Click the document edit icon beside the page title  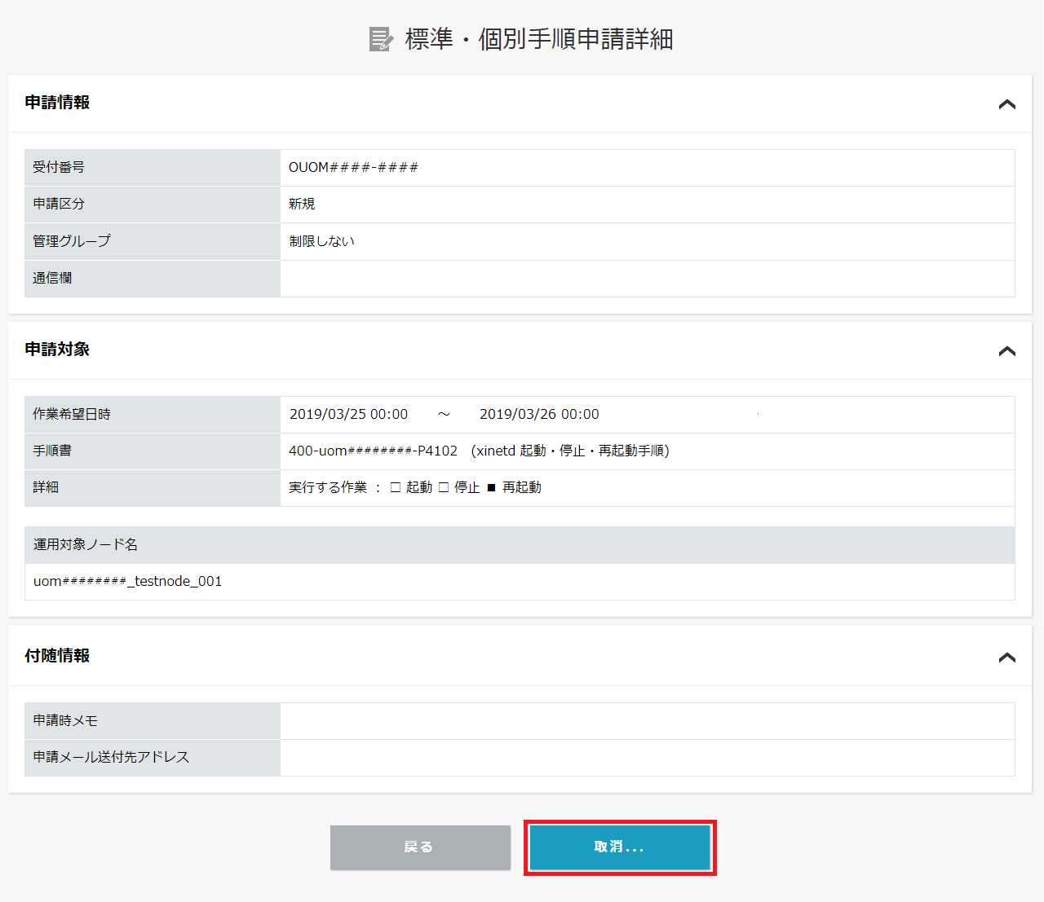(x=381, y=39)
